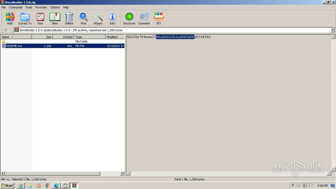Run the Test archive tool
The height and width of the screenshot is (189, 336).
tap(40, 18)
